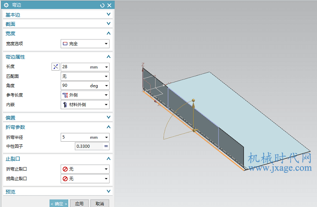Open the 折弯半径 dropdown arrow
The height and width of the screenshot is (207, 317).
[x=107, y=137]
